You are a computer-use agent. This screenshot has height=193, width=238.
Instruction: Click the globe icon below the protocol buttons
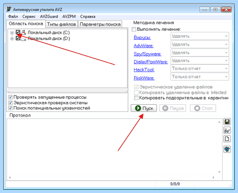(227, 149)
